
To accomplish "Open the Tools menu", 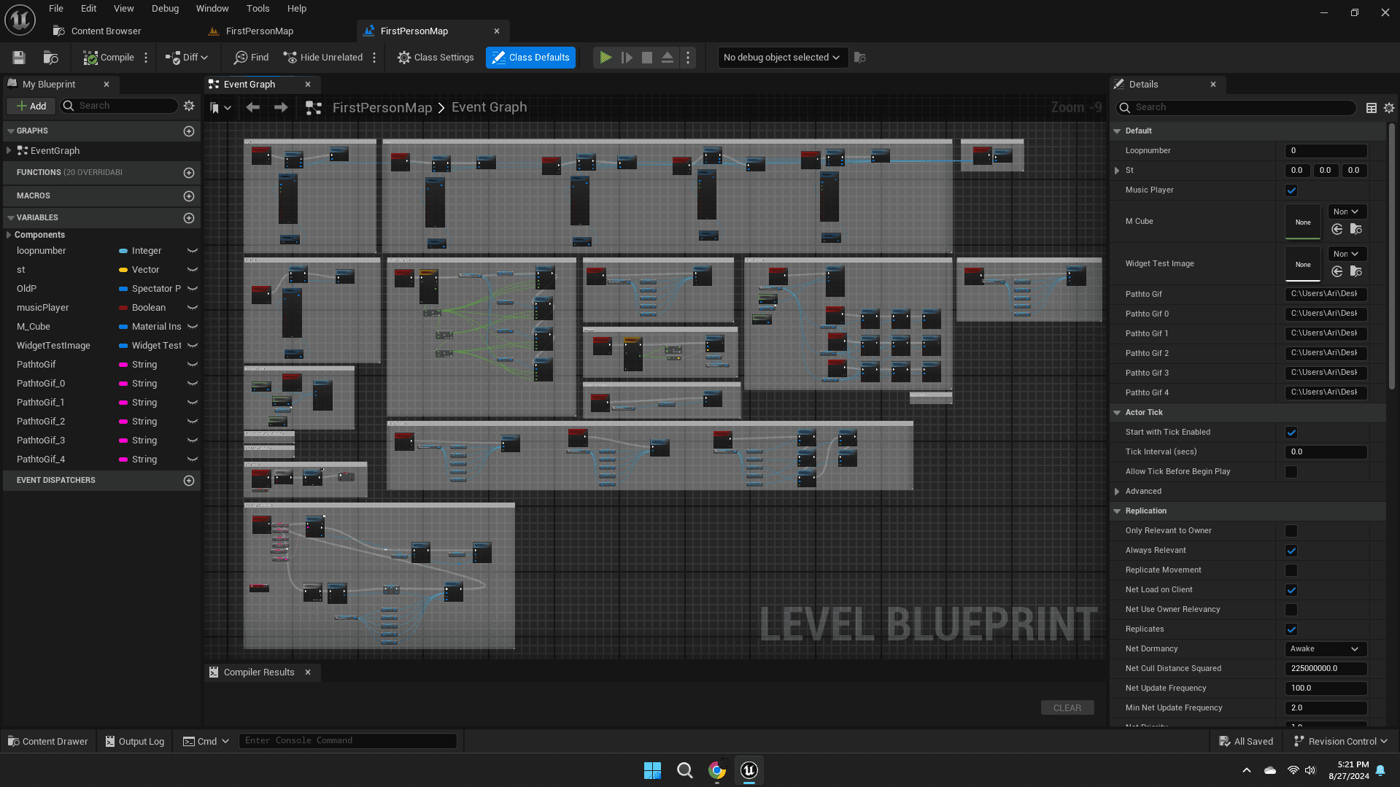I will pos(258,9).
